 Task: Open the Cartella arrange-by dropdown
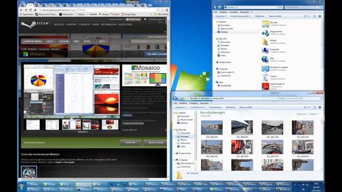pos(313,114)
